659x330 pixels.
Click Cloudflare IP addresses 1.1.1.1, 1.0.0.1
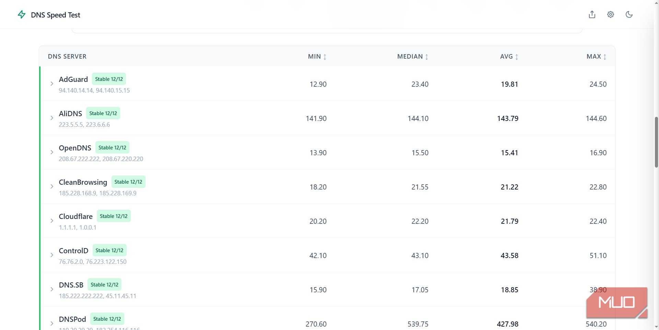[78, 228]
